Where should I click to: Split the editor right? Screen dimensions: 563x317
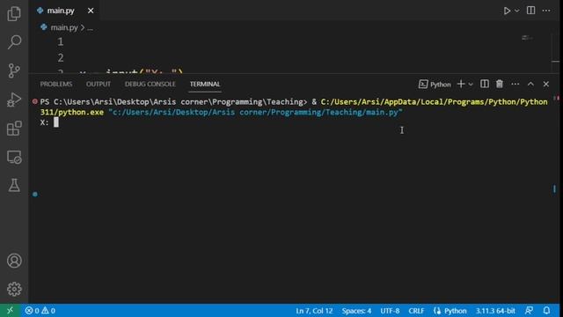[530, 11]
